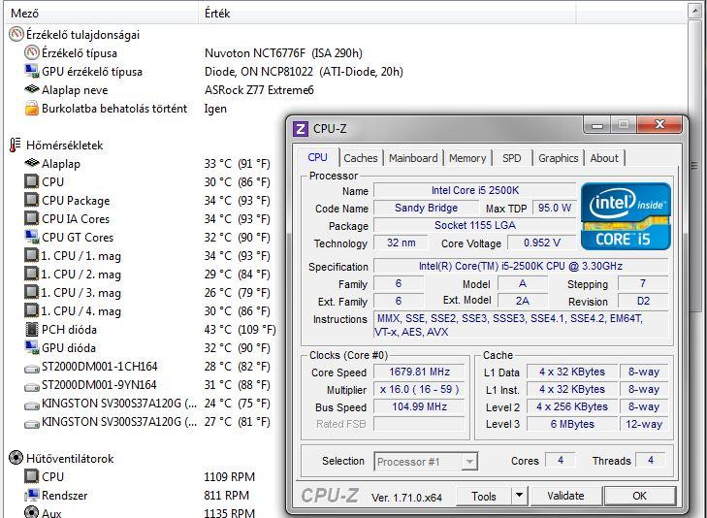Image resolution: width=707 pixels, height=518 pixels.
Task: Click the Multiplier x 16.0 ( 16 - 59 ) value
Action: click(x=419, y=390)
